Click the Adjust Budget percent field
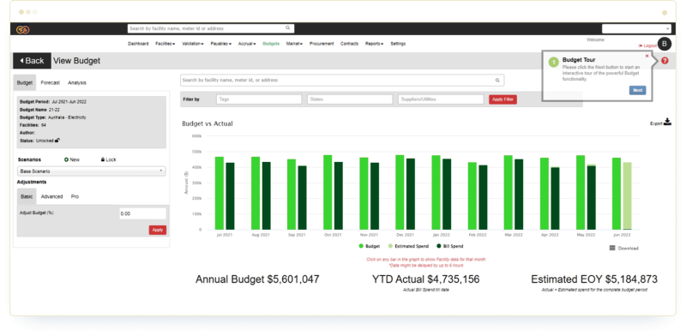The height and width of the screenshot is (336, 686). (142, 213)
